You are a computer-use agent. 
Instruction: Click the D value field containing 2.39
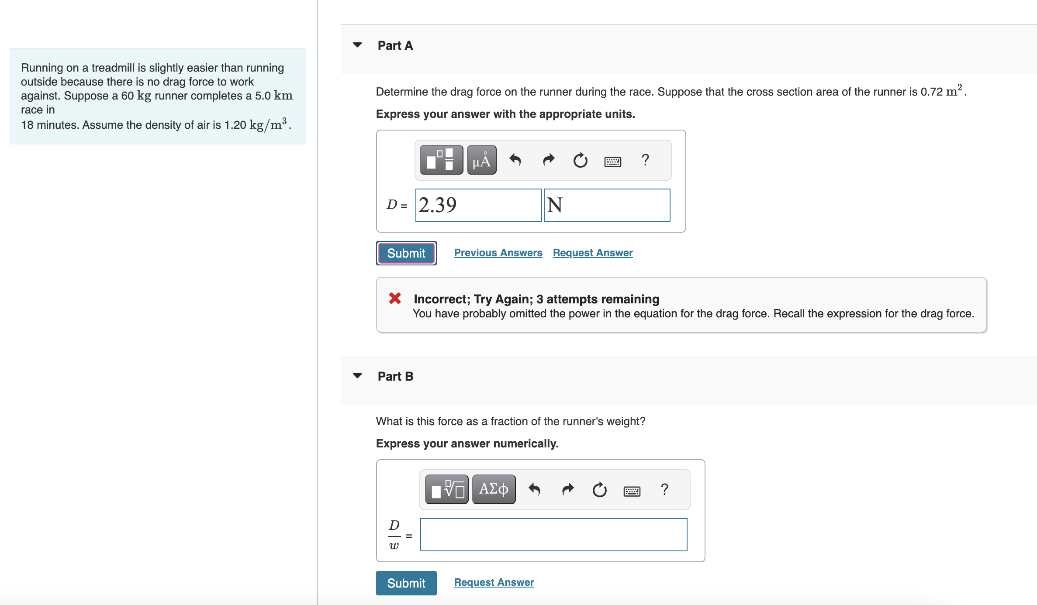coord(478,205)
